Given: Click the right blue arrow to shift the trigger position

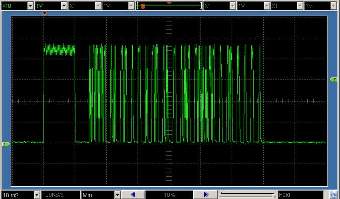Looking at the screenshot, I should pyautogui.click(x=206, y=195).
